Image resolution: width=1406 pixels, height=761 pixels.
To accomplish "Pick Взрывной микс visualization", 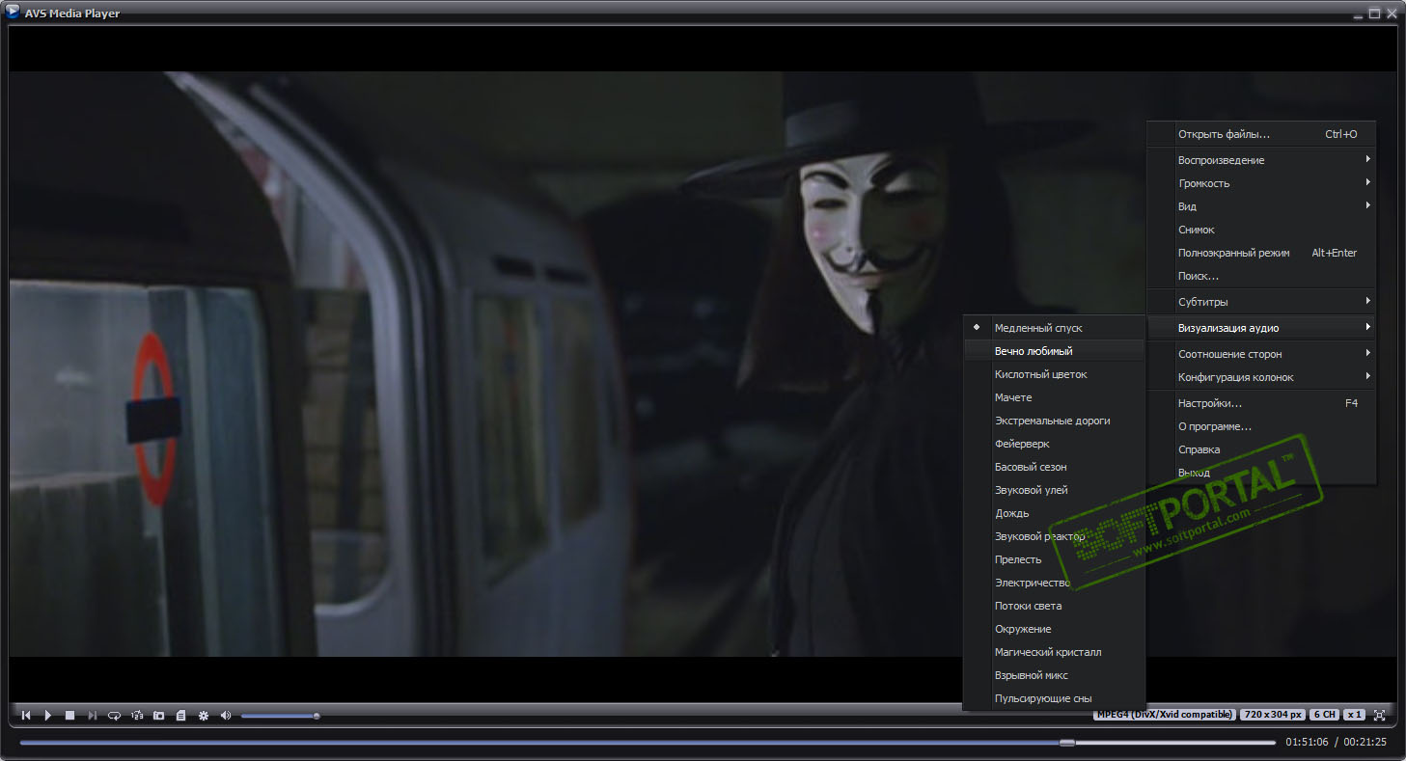I will 1054,675.
